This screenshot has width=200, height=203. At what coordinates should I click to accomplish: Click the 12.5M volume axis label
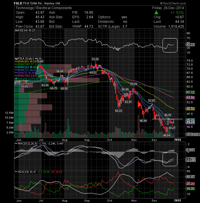click(x=9, y=113)
